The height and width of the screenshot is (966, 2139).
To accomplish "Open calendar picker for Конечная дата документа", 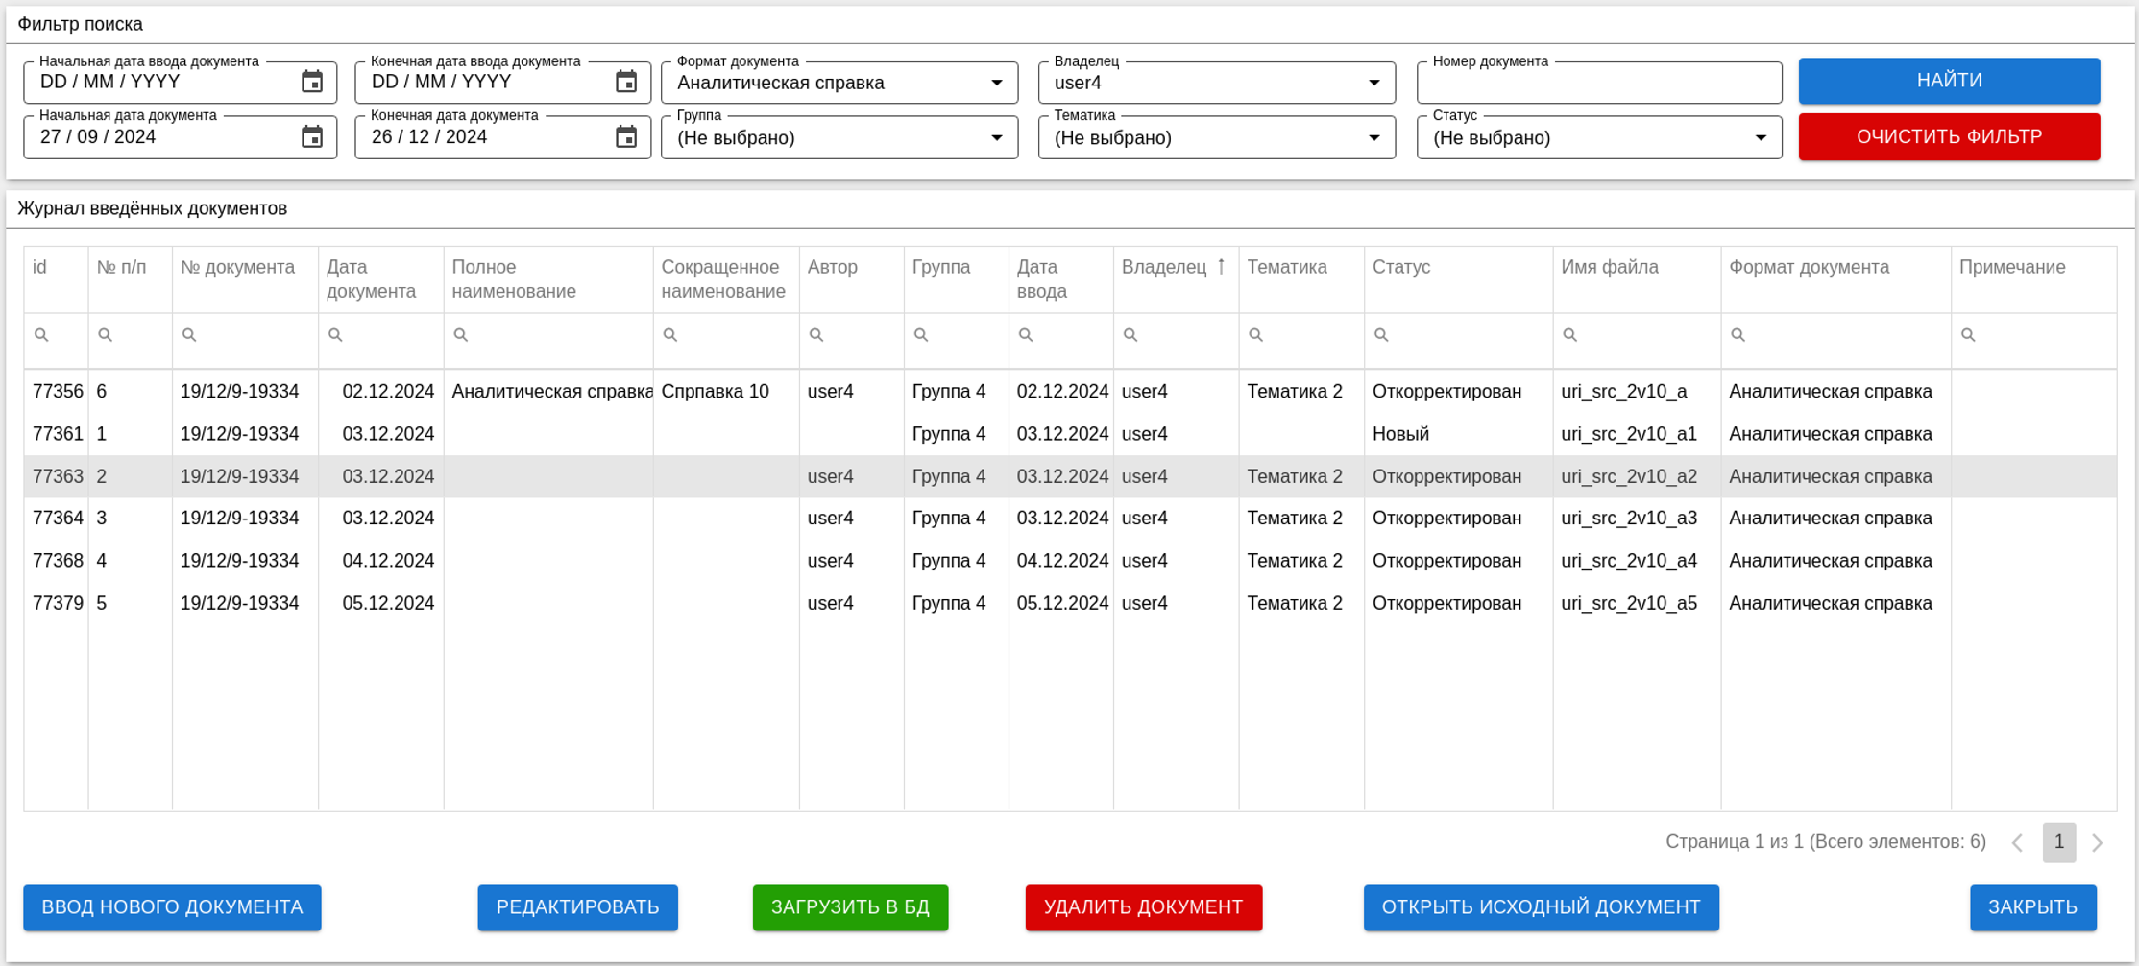I will tap(626, 137).
